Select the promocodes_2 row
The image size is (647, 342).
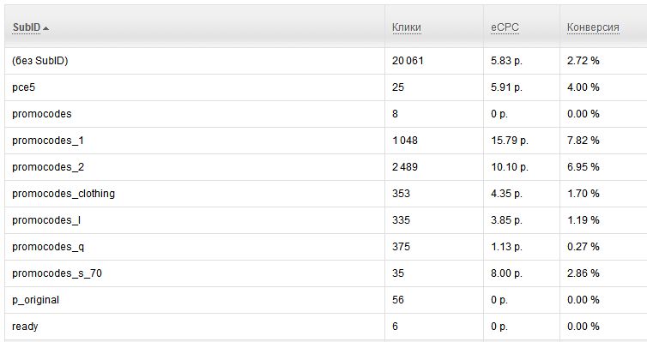coord(325,167)
